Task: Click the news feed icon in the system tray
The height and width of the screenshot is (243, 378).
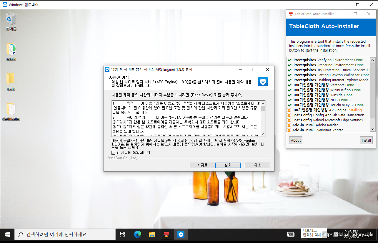Action: click(291, 234)
